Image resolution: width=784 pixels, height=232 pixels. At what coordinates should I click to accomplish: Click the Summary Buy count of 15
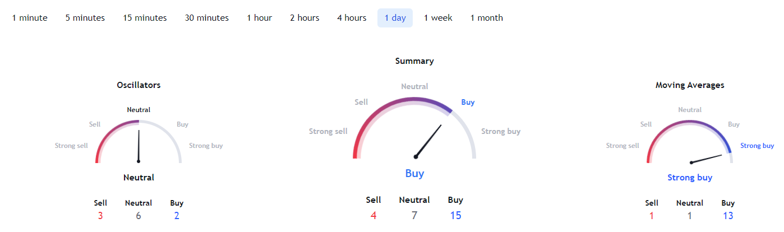point(455,215)
